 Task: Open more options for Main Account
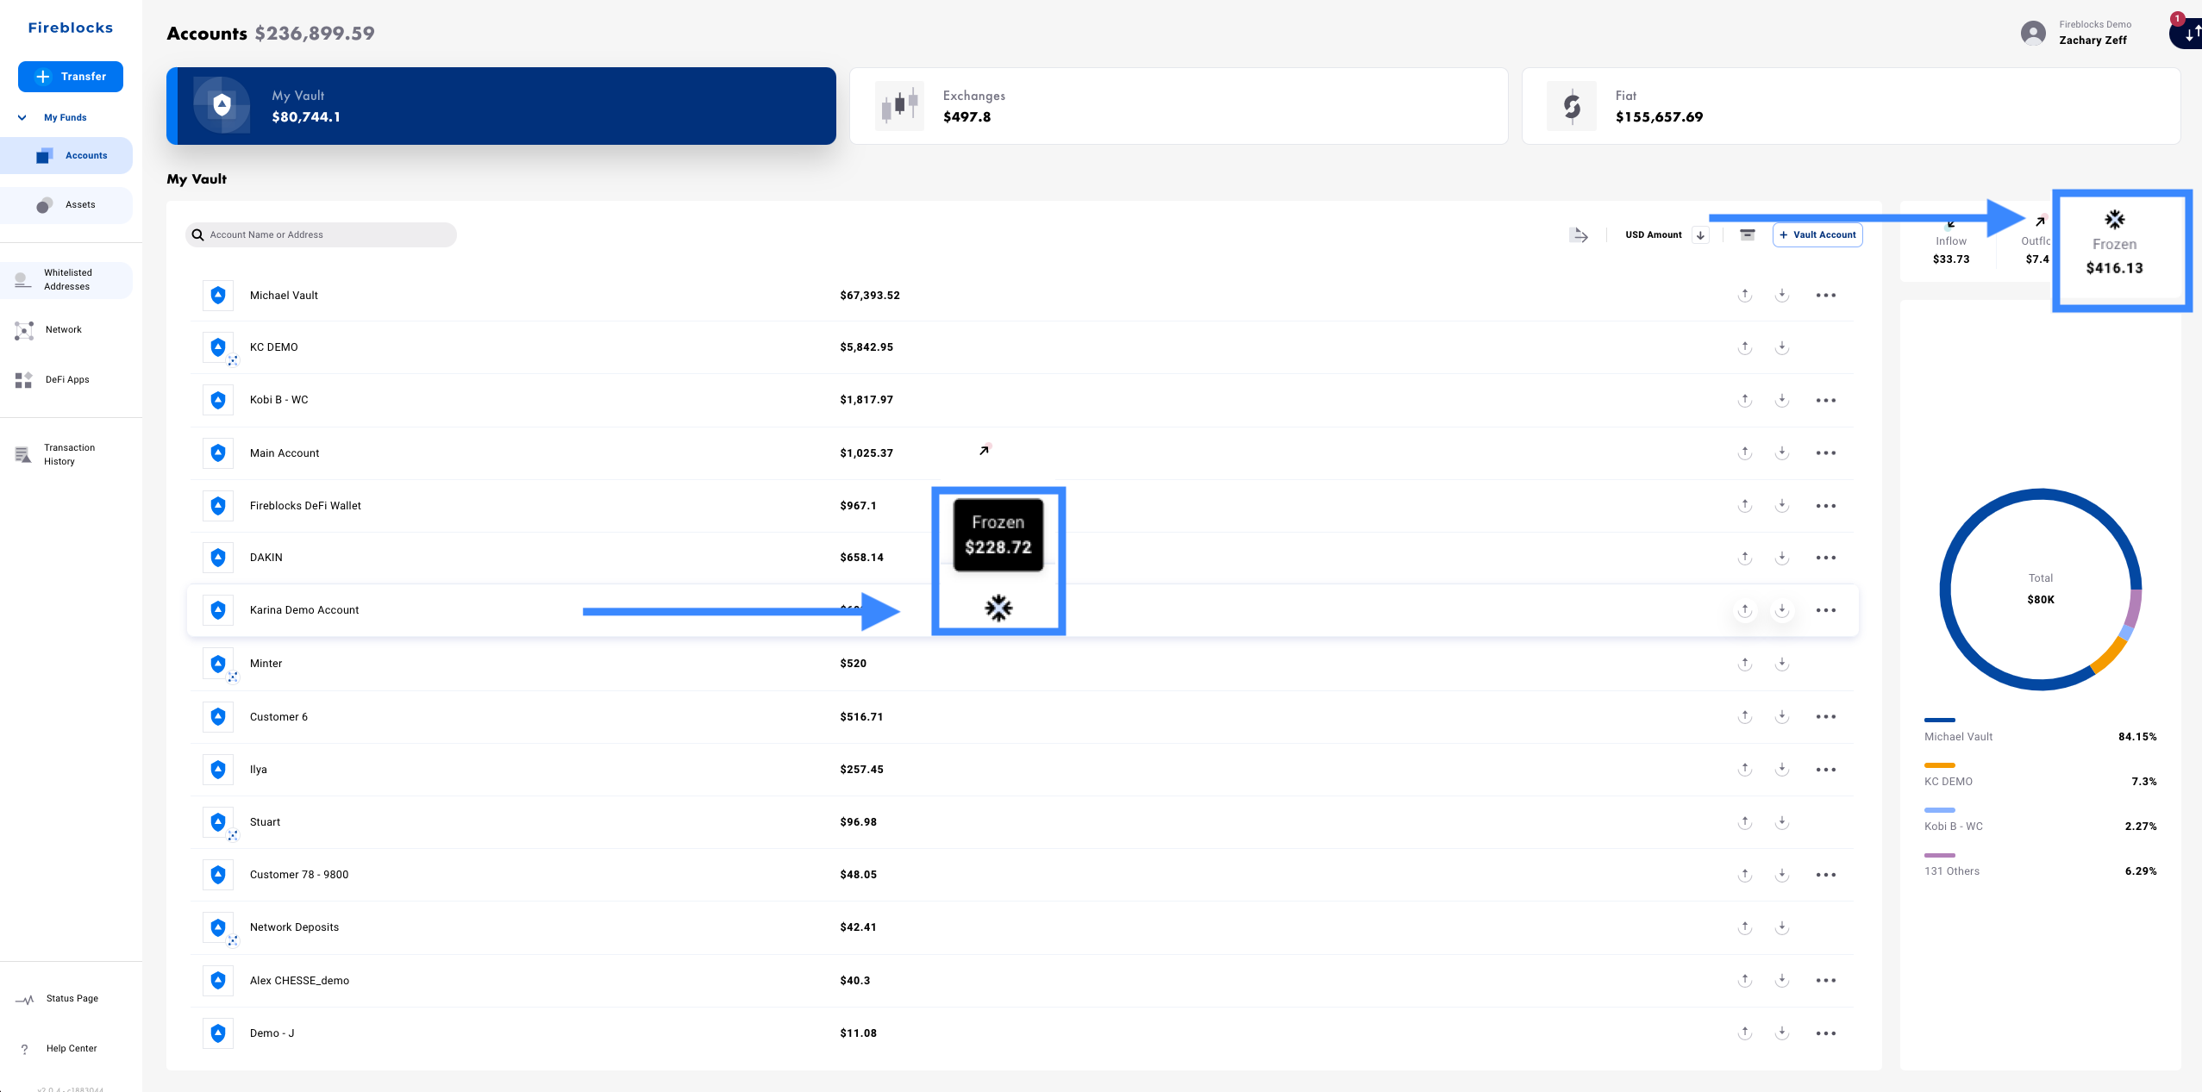1826,453
